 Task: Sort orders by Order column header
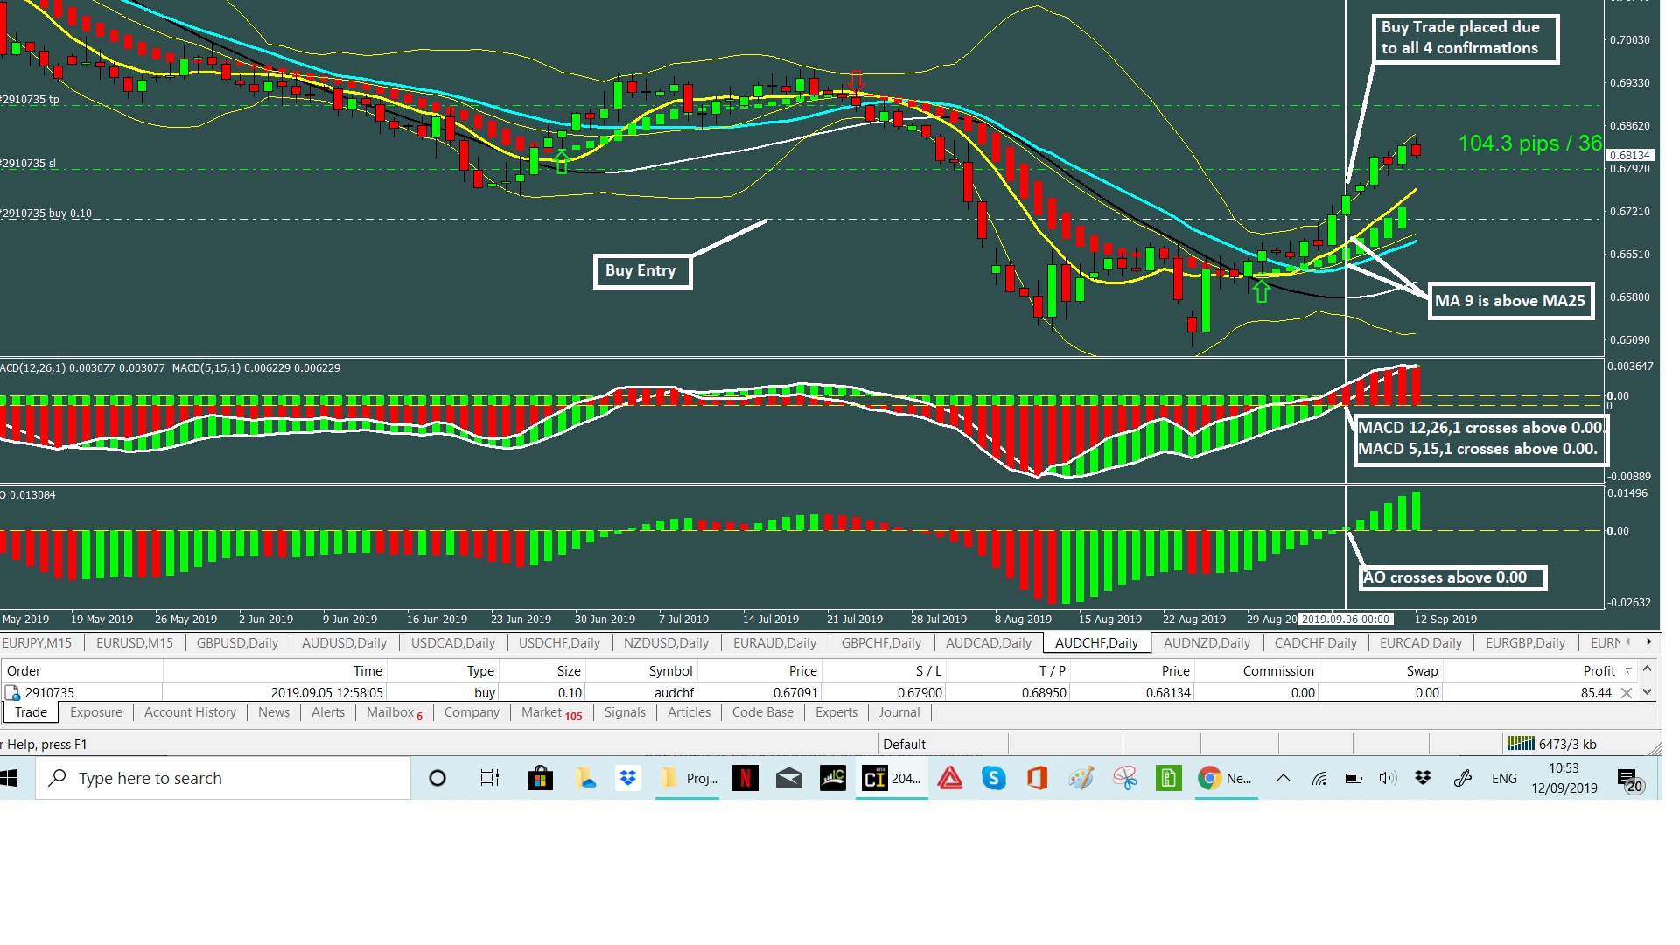click(24, 671)
